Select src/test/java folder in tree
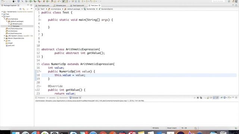Viewport: 239px width, 134px height. tap(12, 31)
